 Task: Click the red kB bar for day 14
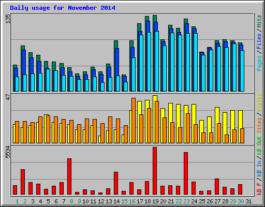tap(116, 183)
